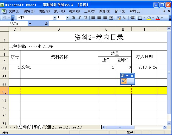Viewport: 172px width, 135px height.
Task: Click the Name Box showing AB70
Action: click(14, 24)
